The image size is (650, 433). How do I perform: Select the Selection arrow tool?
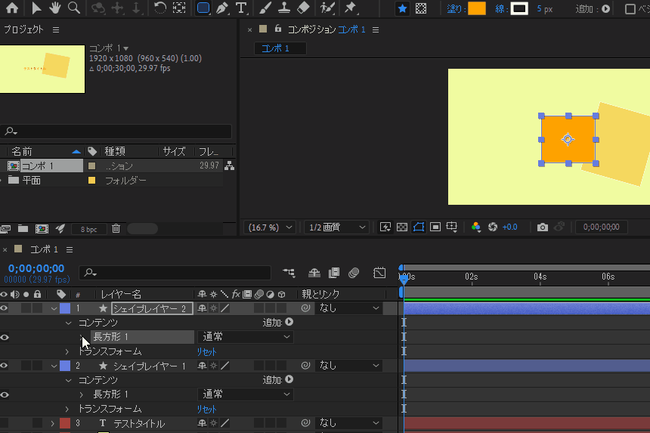click(x=36, y=8)
